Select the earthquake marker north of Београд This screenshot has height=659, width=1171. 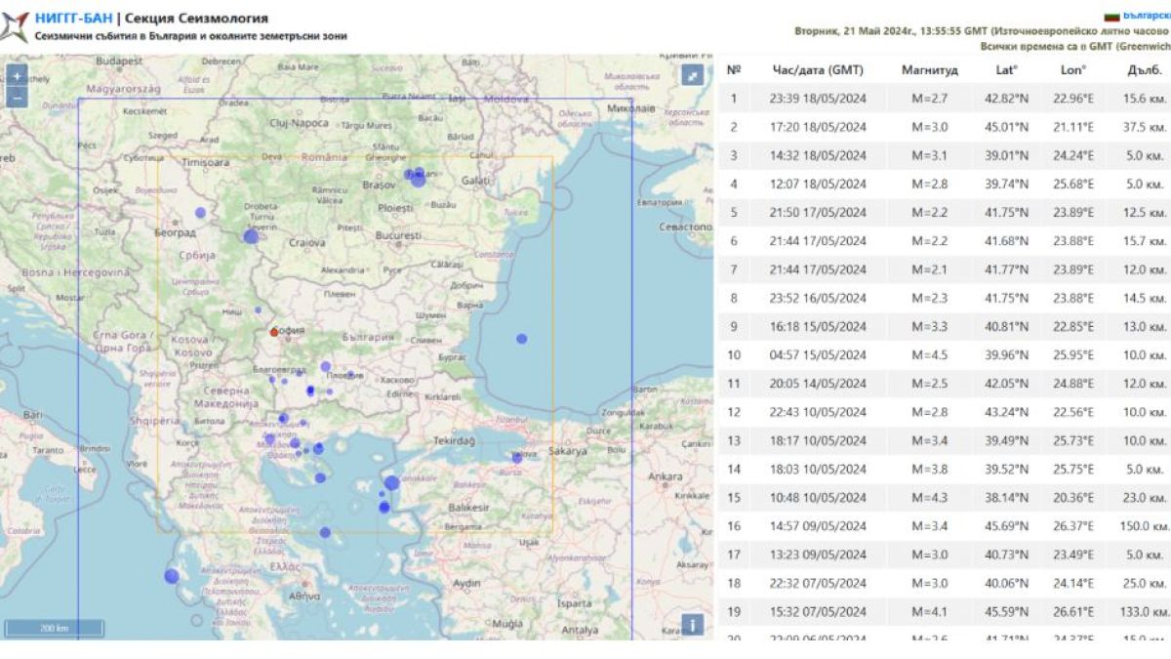tap(200, 212)
